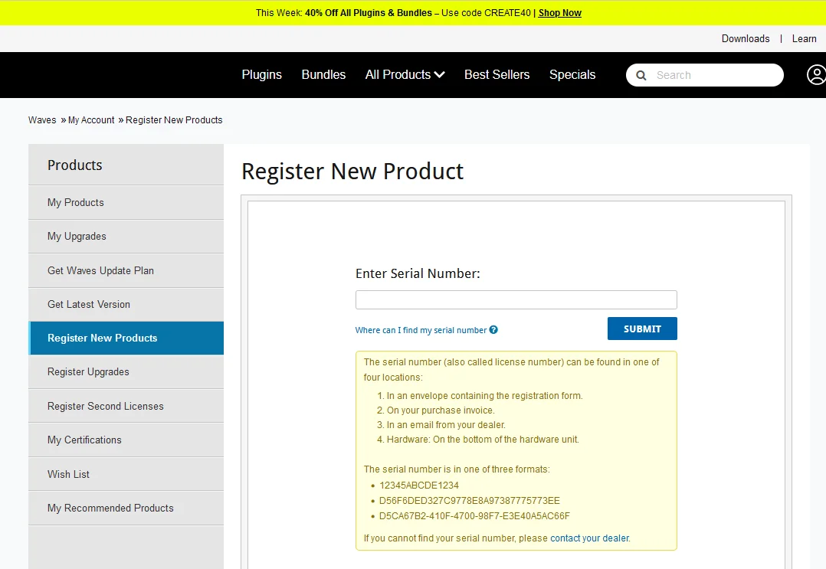The width and height of the screenshot is (826, 569).
Task: Open My Products in sidebar
Action: click(126, 203)
